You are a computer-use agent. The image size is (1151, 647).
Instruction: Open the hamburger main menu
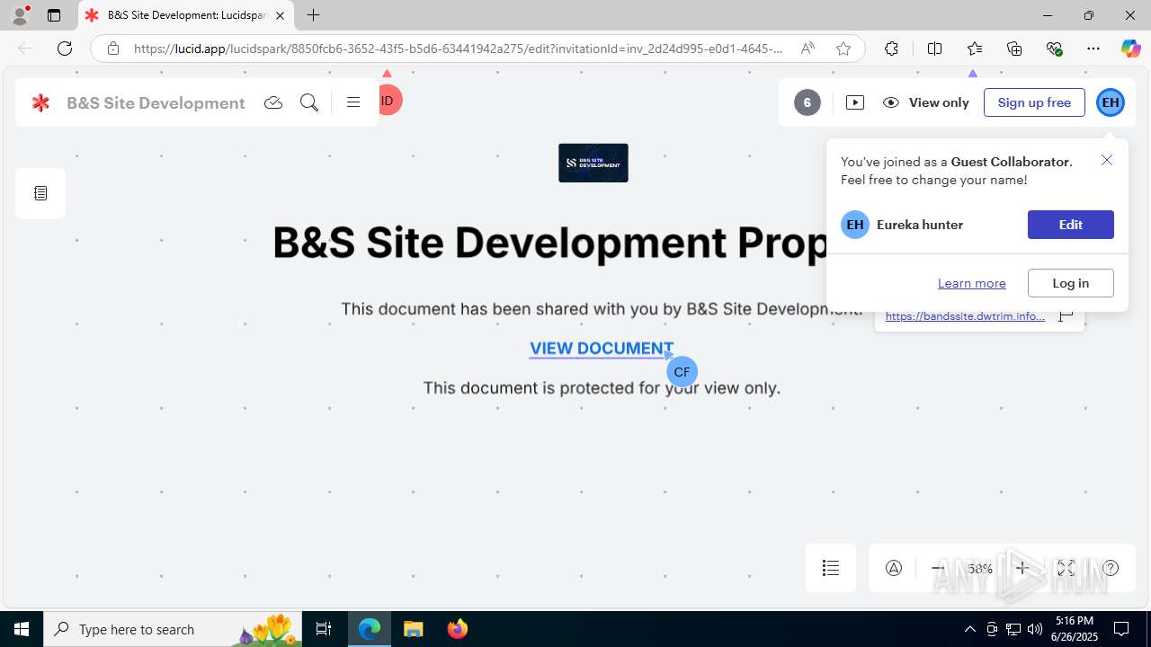click(353, 102)
